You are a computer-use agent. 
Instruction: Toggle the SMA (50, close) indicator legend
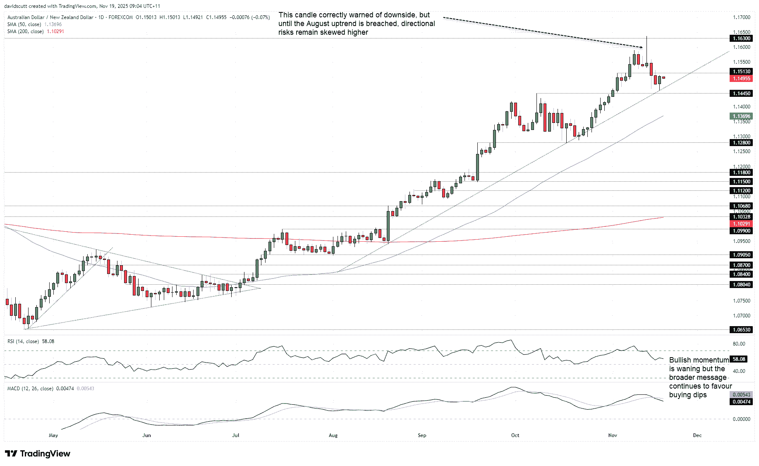(24, 24)
